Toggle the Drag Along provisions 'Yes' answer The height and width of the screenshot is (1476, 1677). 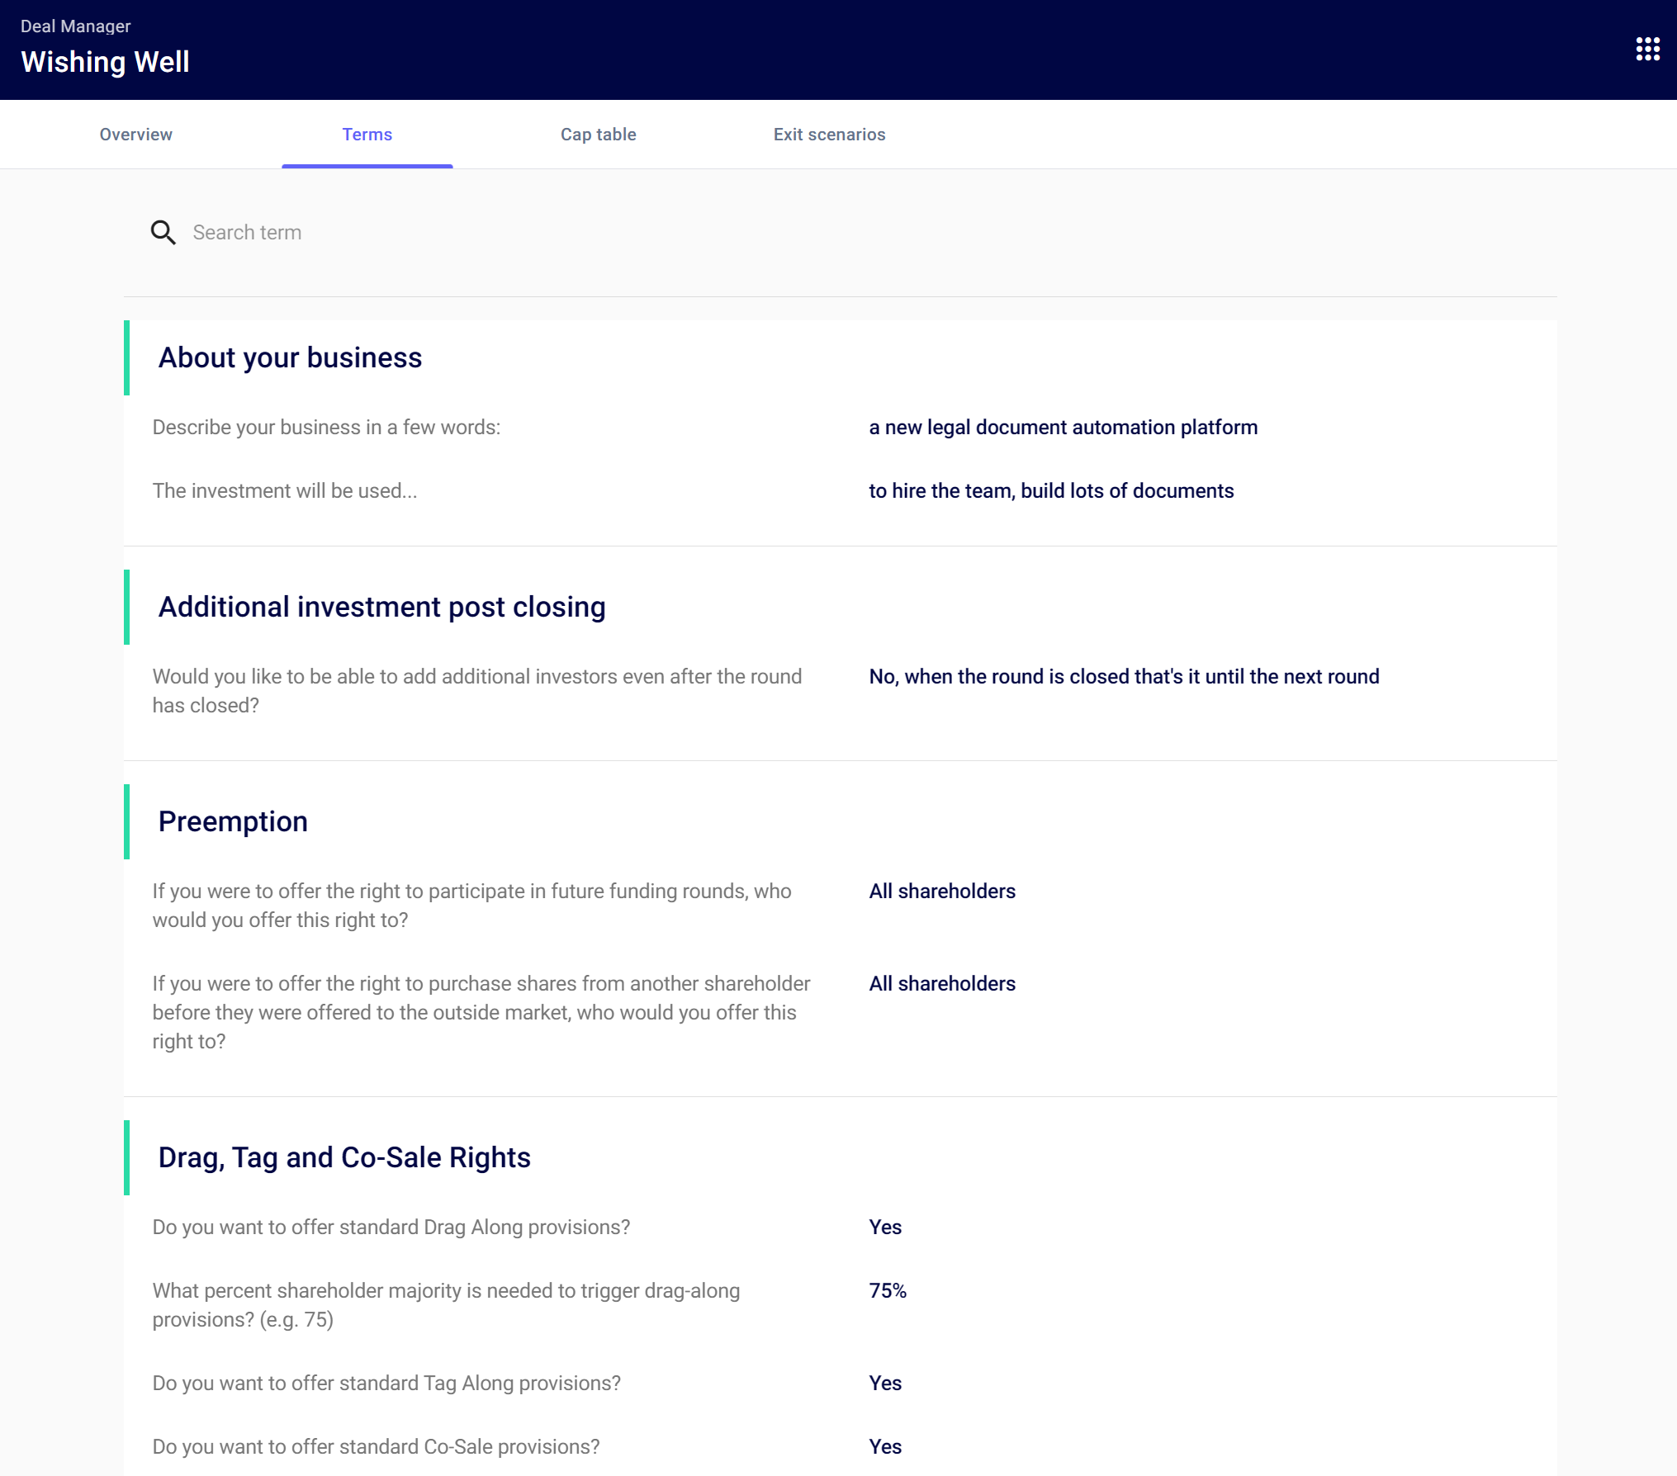click(x=884, y=1227)
